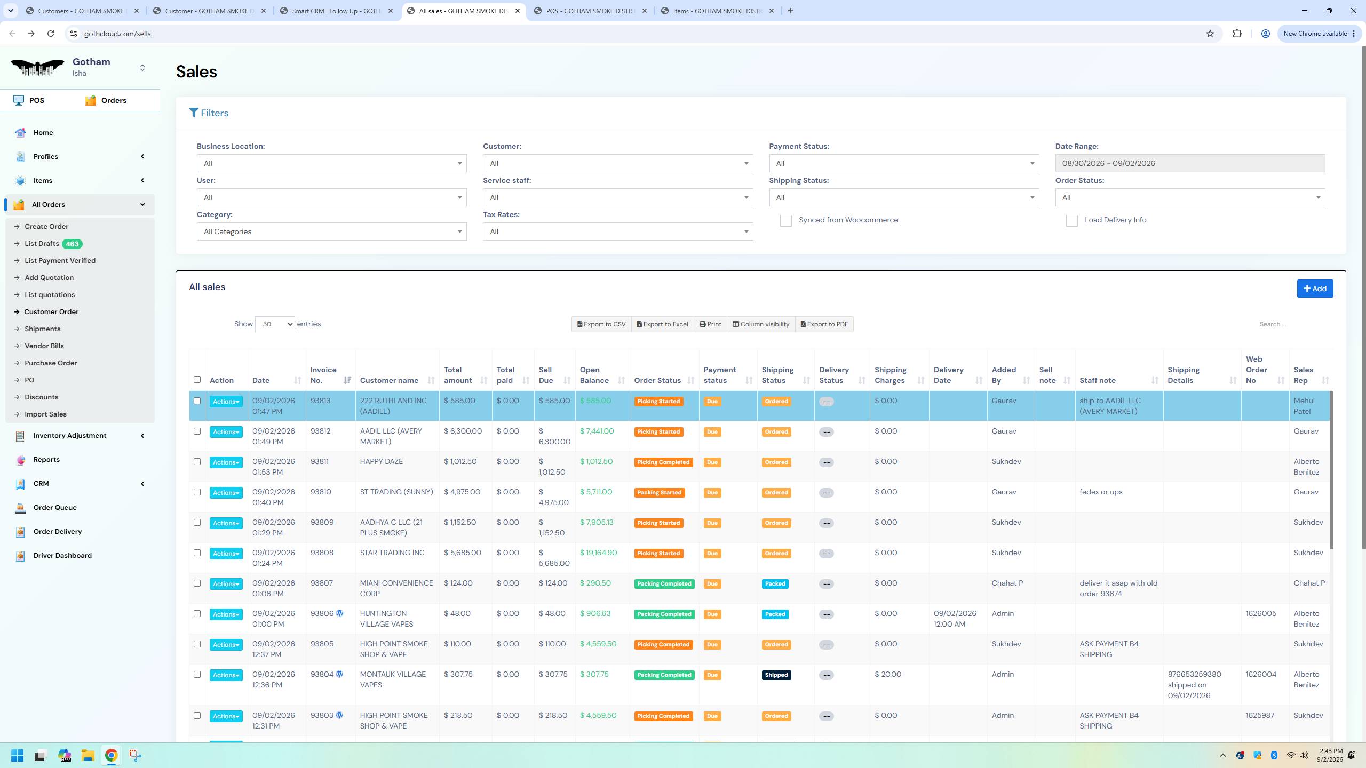This screenshot has width=1366, height=768.
Task: Open the Actions dropdown for invoice 93812
Action: [226, 432]
